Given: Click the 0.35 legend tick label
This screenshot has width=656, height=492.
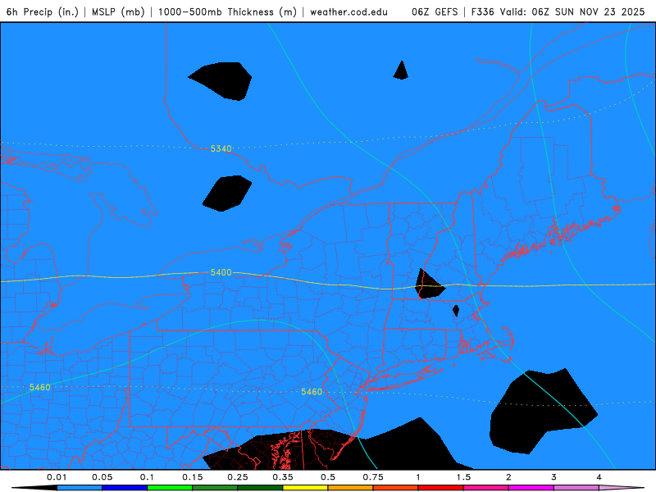Looking at the screenshot, I should pyautogui.click(x=283, y=477).
